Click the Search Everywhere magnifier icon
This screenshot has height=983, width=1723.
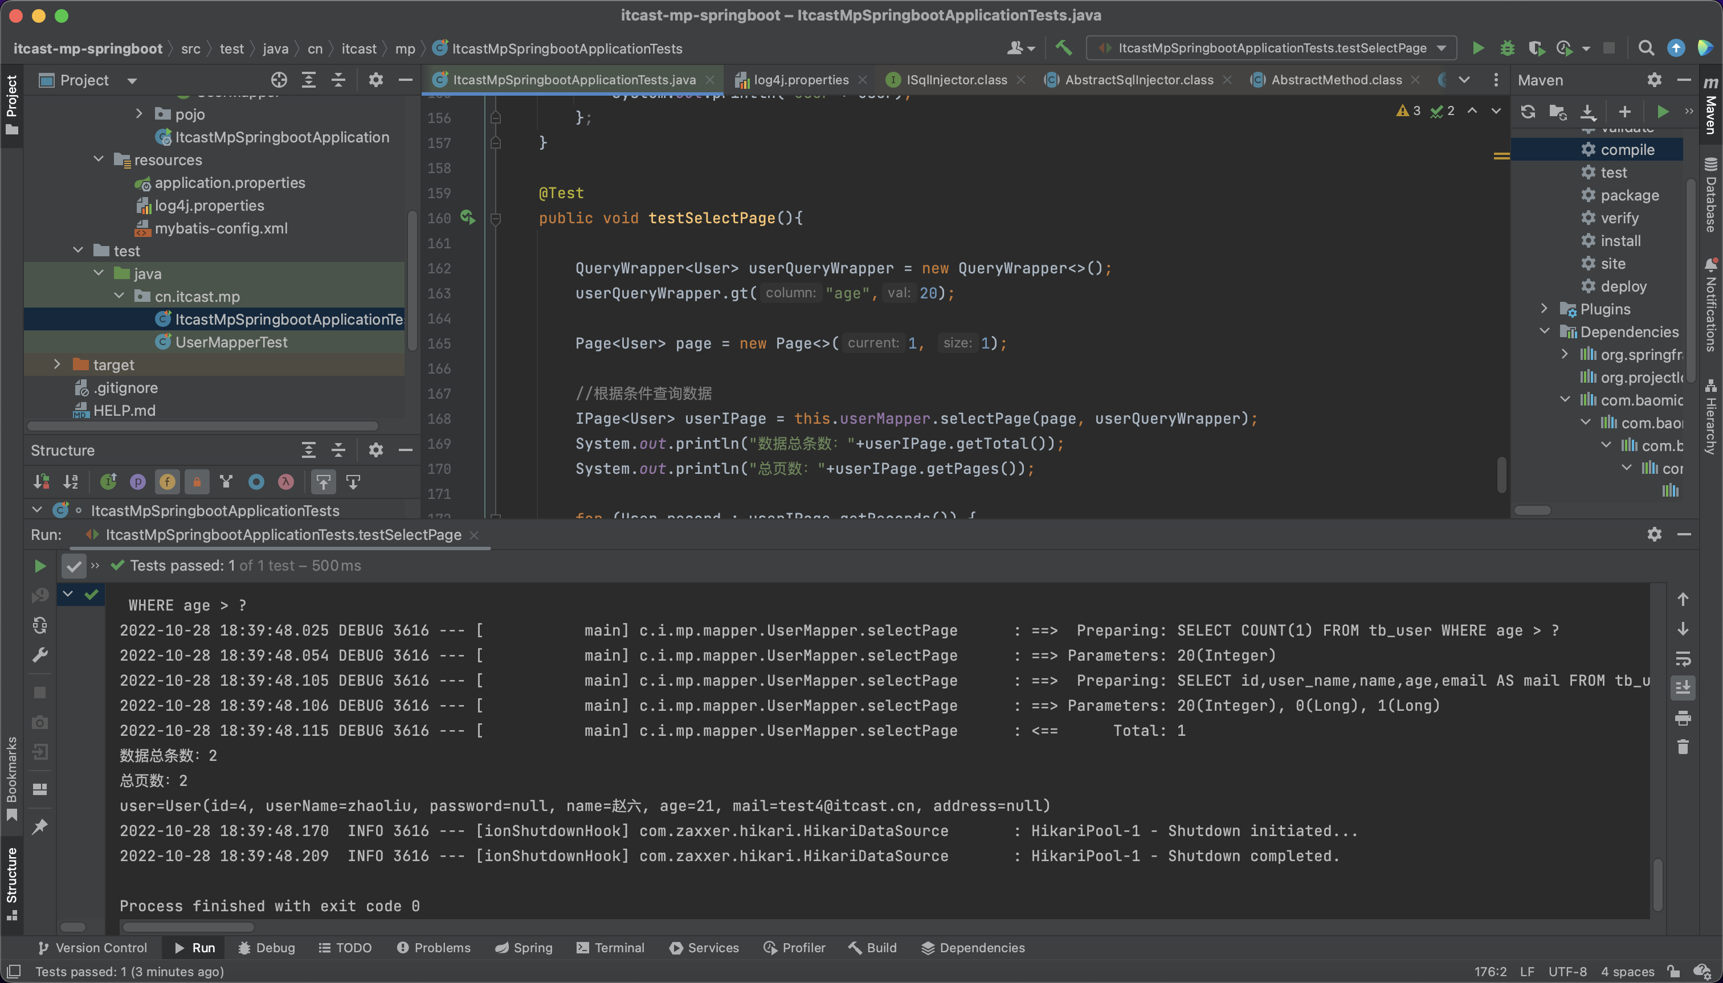click(1646, 48)
